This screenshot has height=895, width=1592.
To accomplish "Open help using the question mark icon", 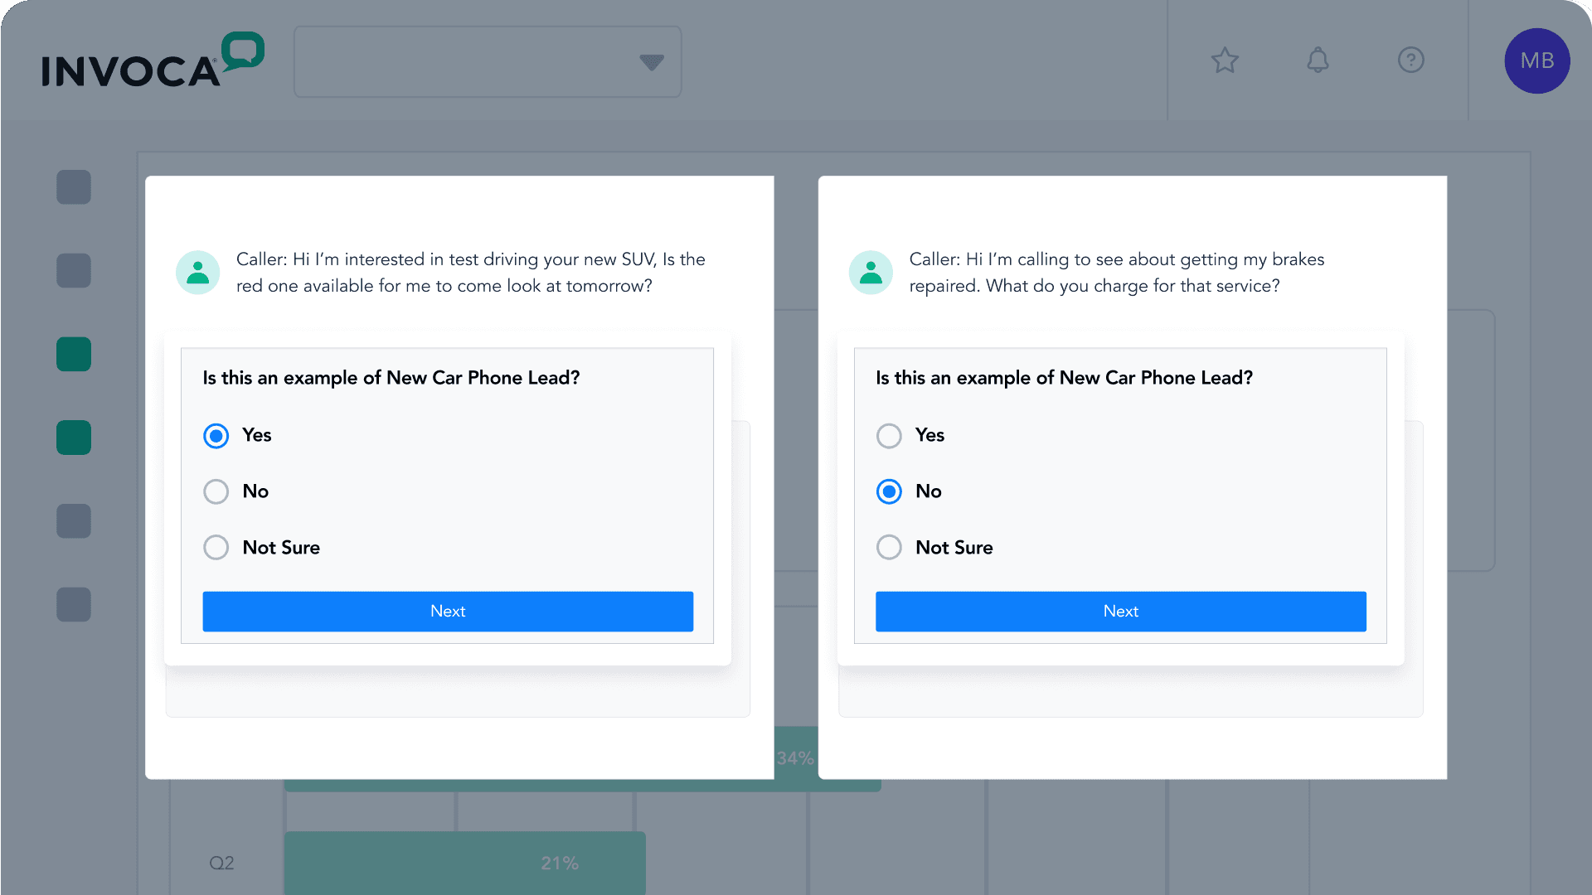I will (1411, 60).
